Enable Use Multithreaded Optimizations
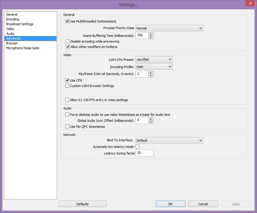 67,21
